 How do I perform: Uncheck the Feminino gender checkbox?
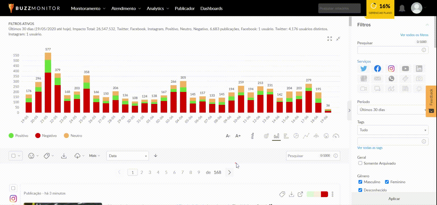tap(387, 182)
